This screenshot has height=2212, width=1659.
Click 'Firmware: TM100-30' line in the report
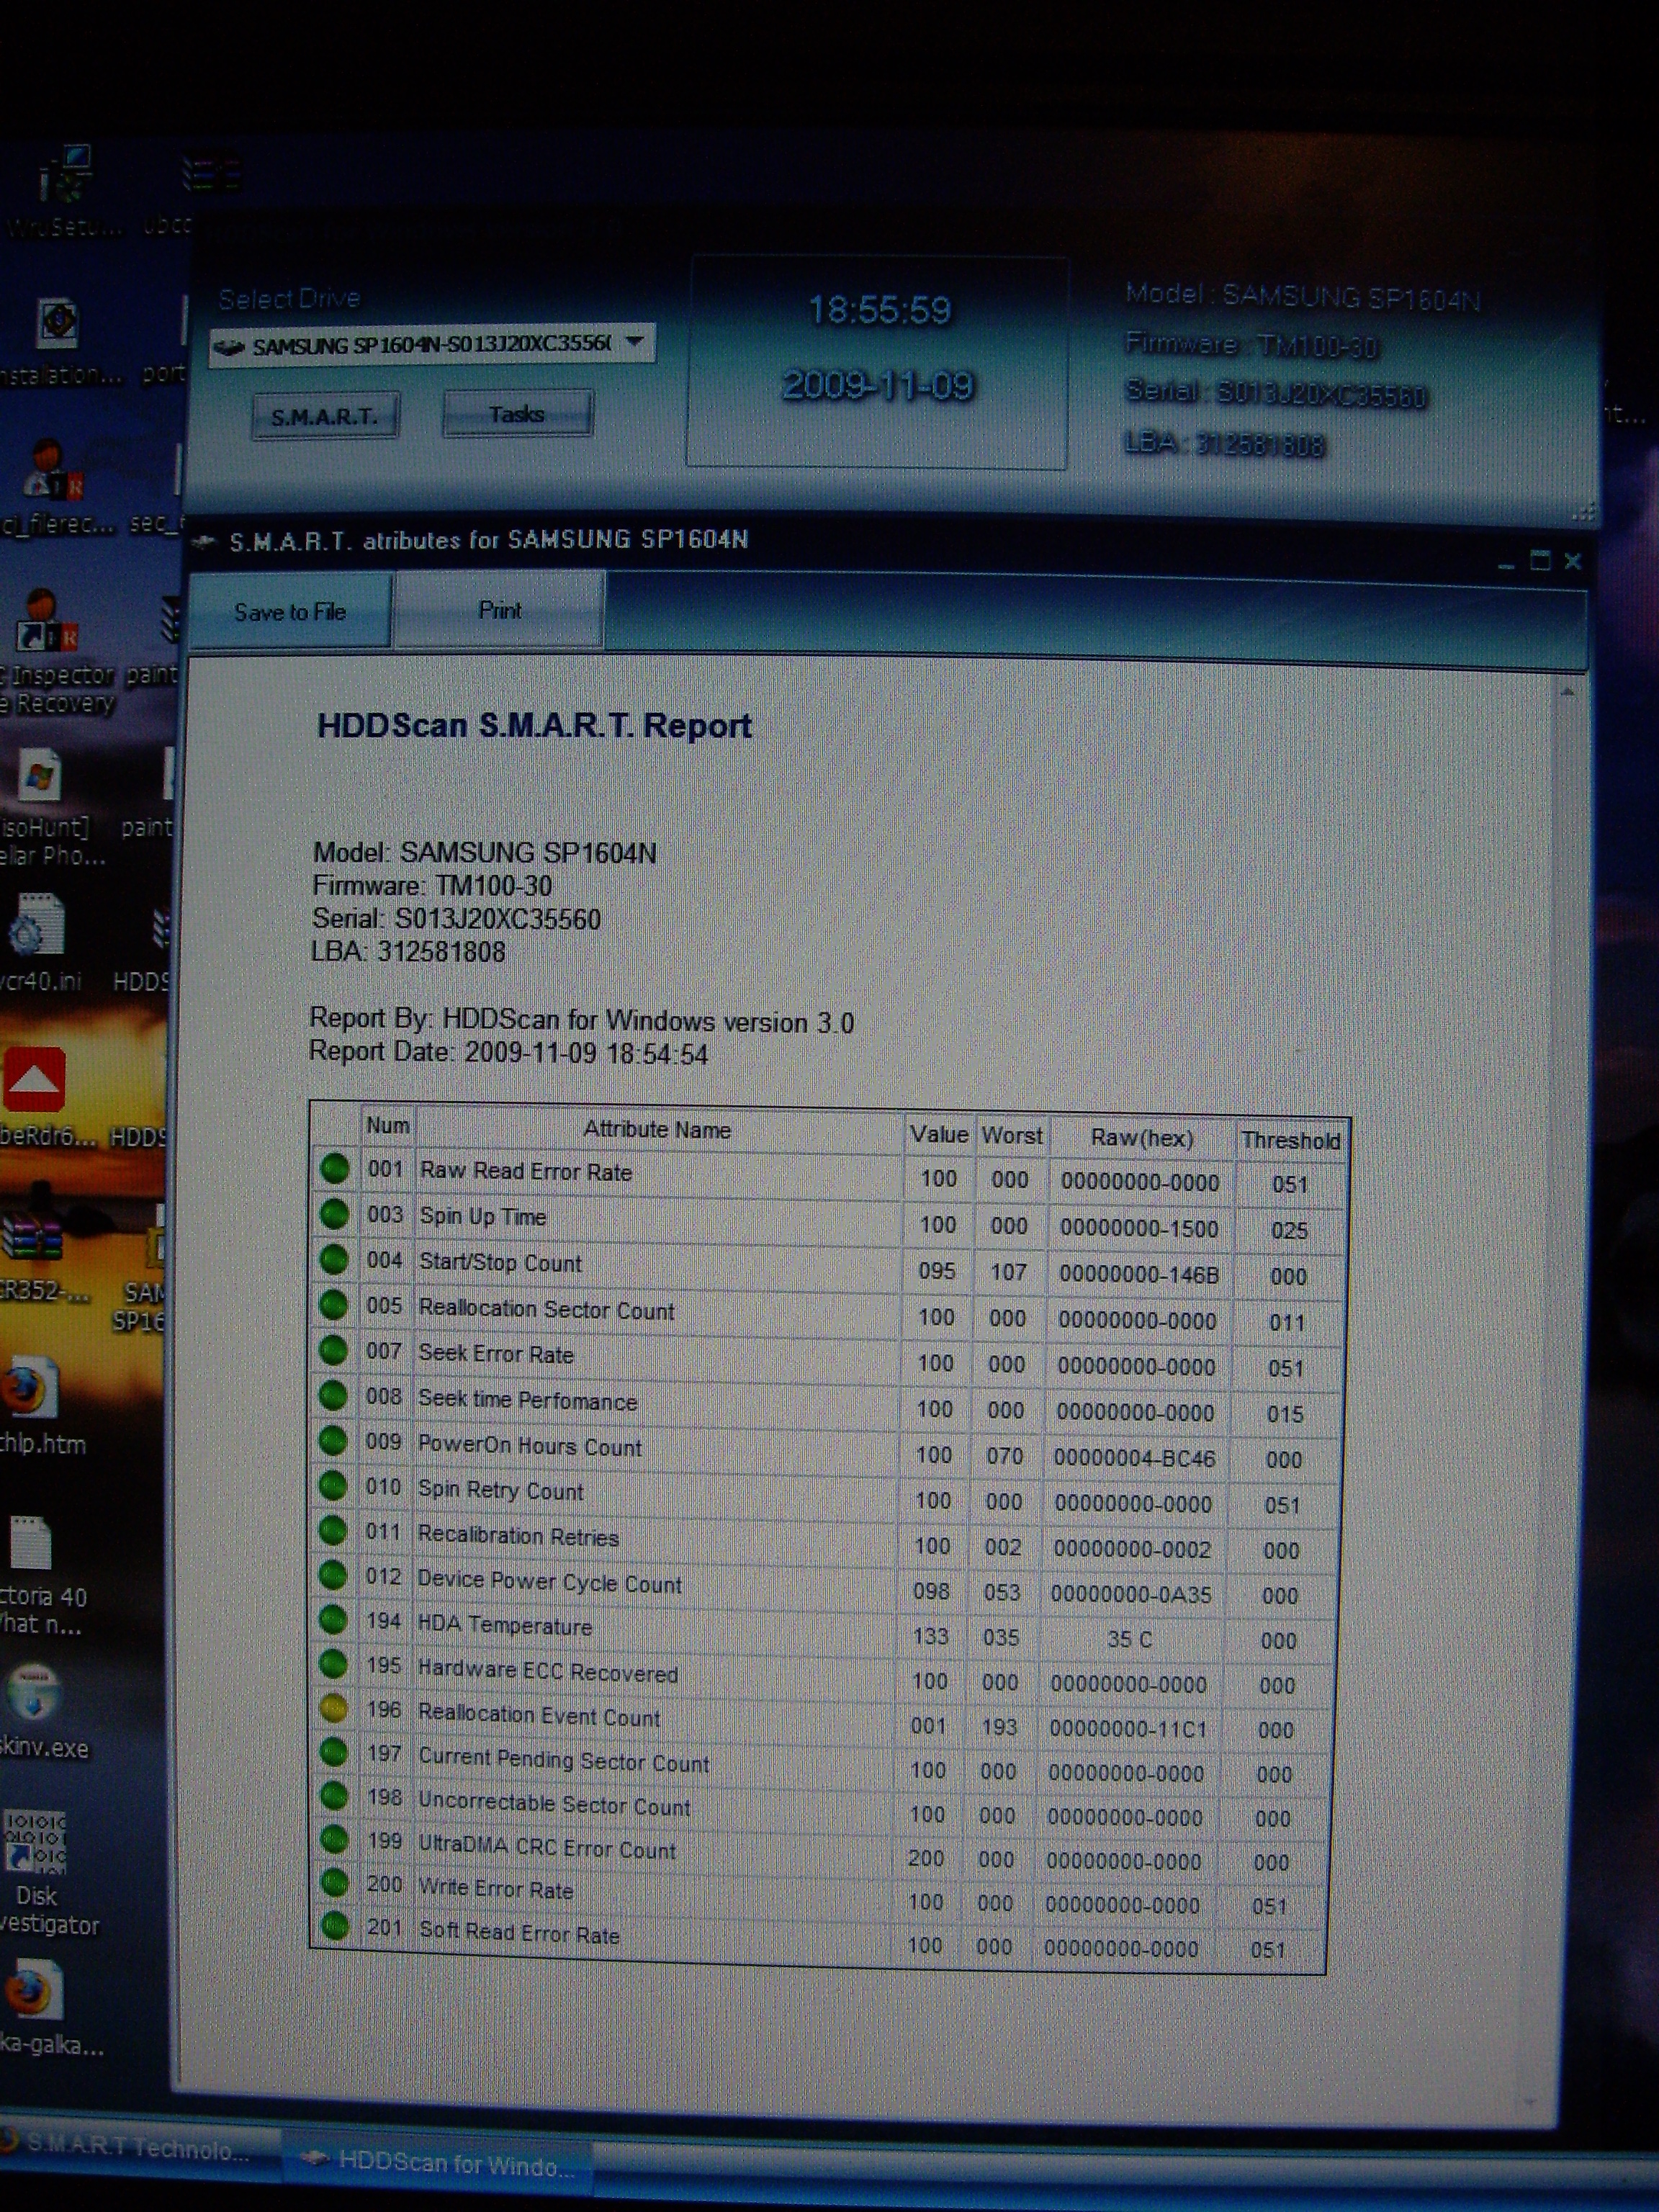tap(432, 886)
